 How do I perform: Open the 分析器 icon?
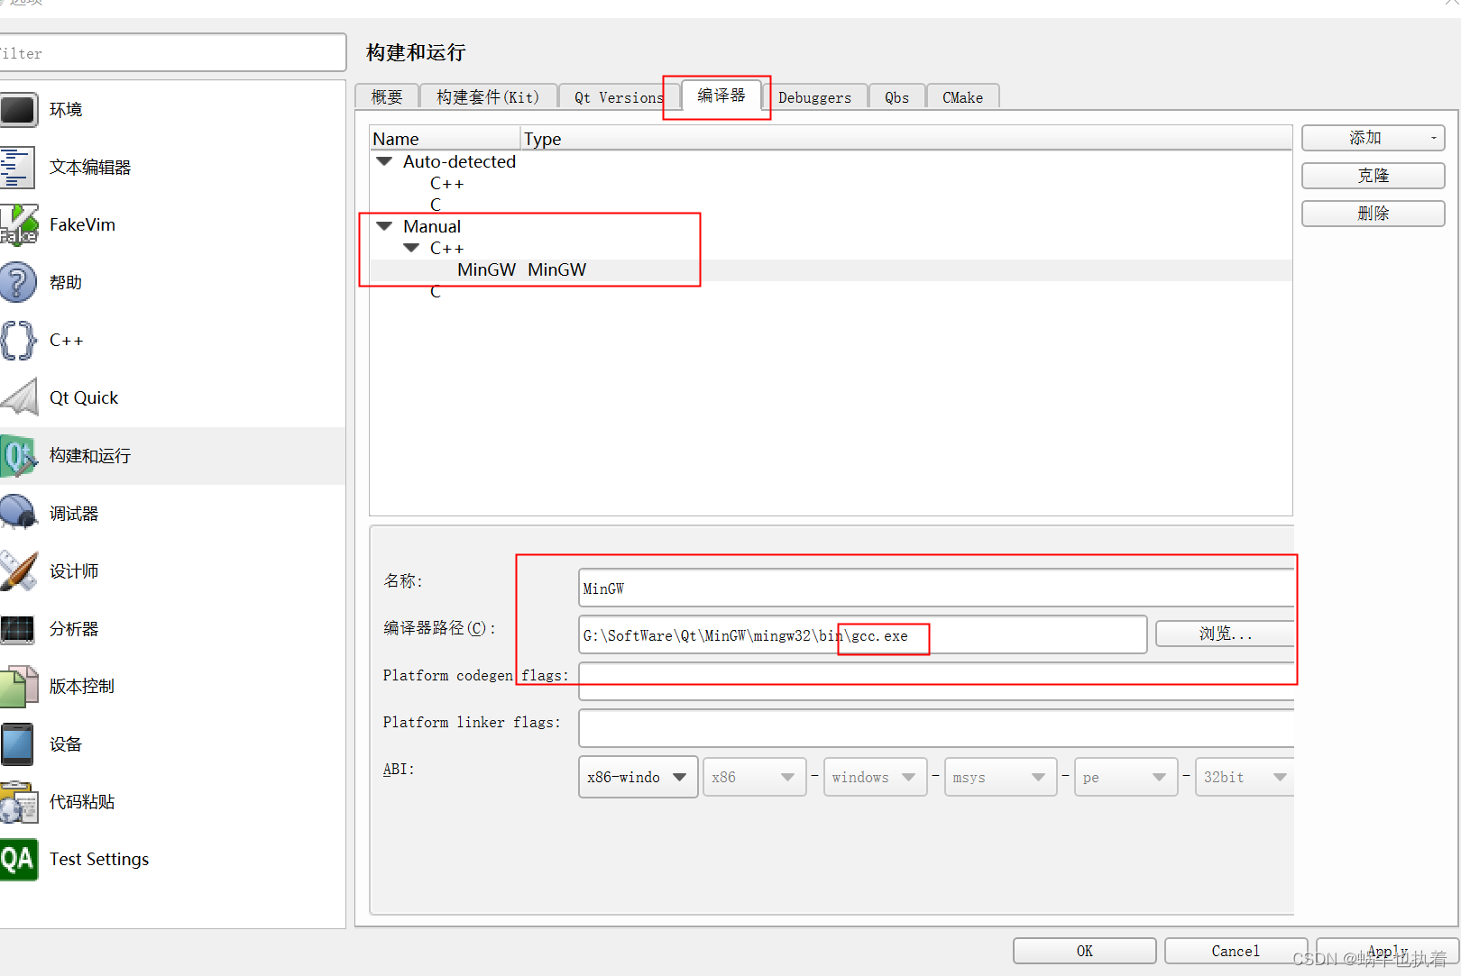click(x=18, y=629)
